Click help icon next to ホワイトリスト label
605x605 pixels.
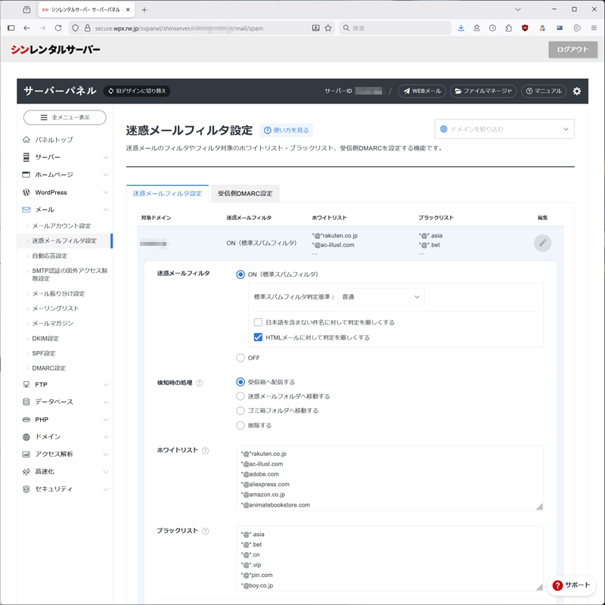pos(206,451)
